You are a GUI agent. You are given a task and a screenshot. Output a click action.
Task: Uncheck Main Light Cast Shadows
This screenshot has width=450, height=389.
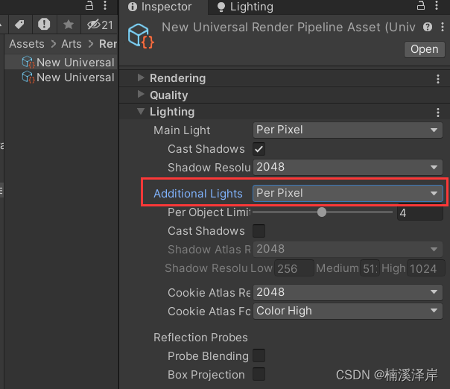pos(259,149)
